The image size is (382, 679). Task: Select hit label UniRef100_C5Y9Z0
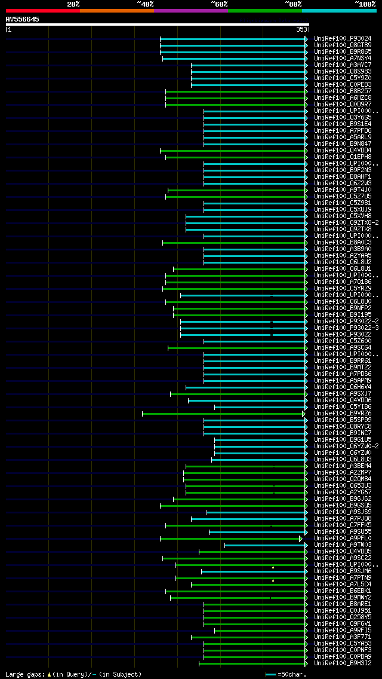click(343, 78)
